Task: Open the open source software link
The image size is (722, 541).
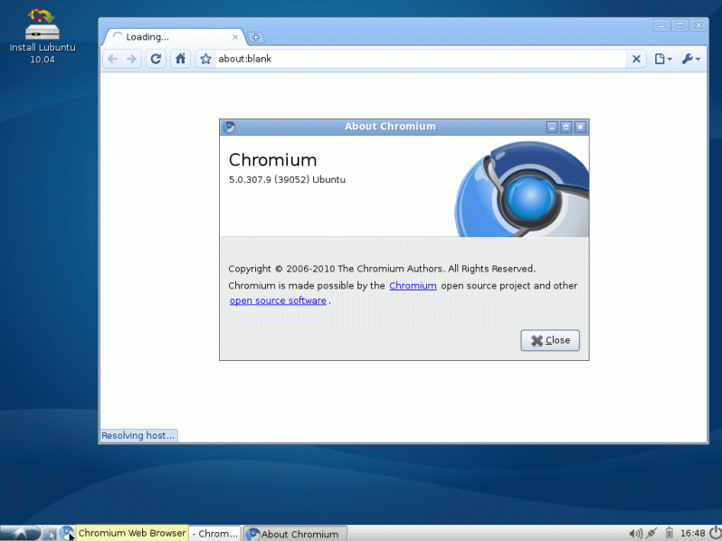Action: point(278,300)
